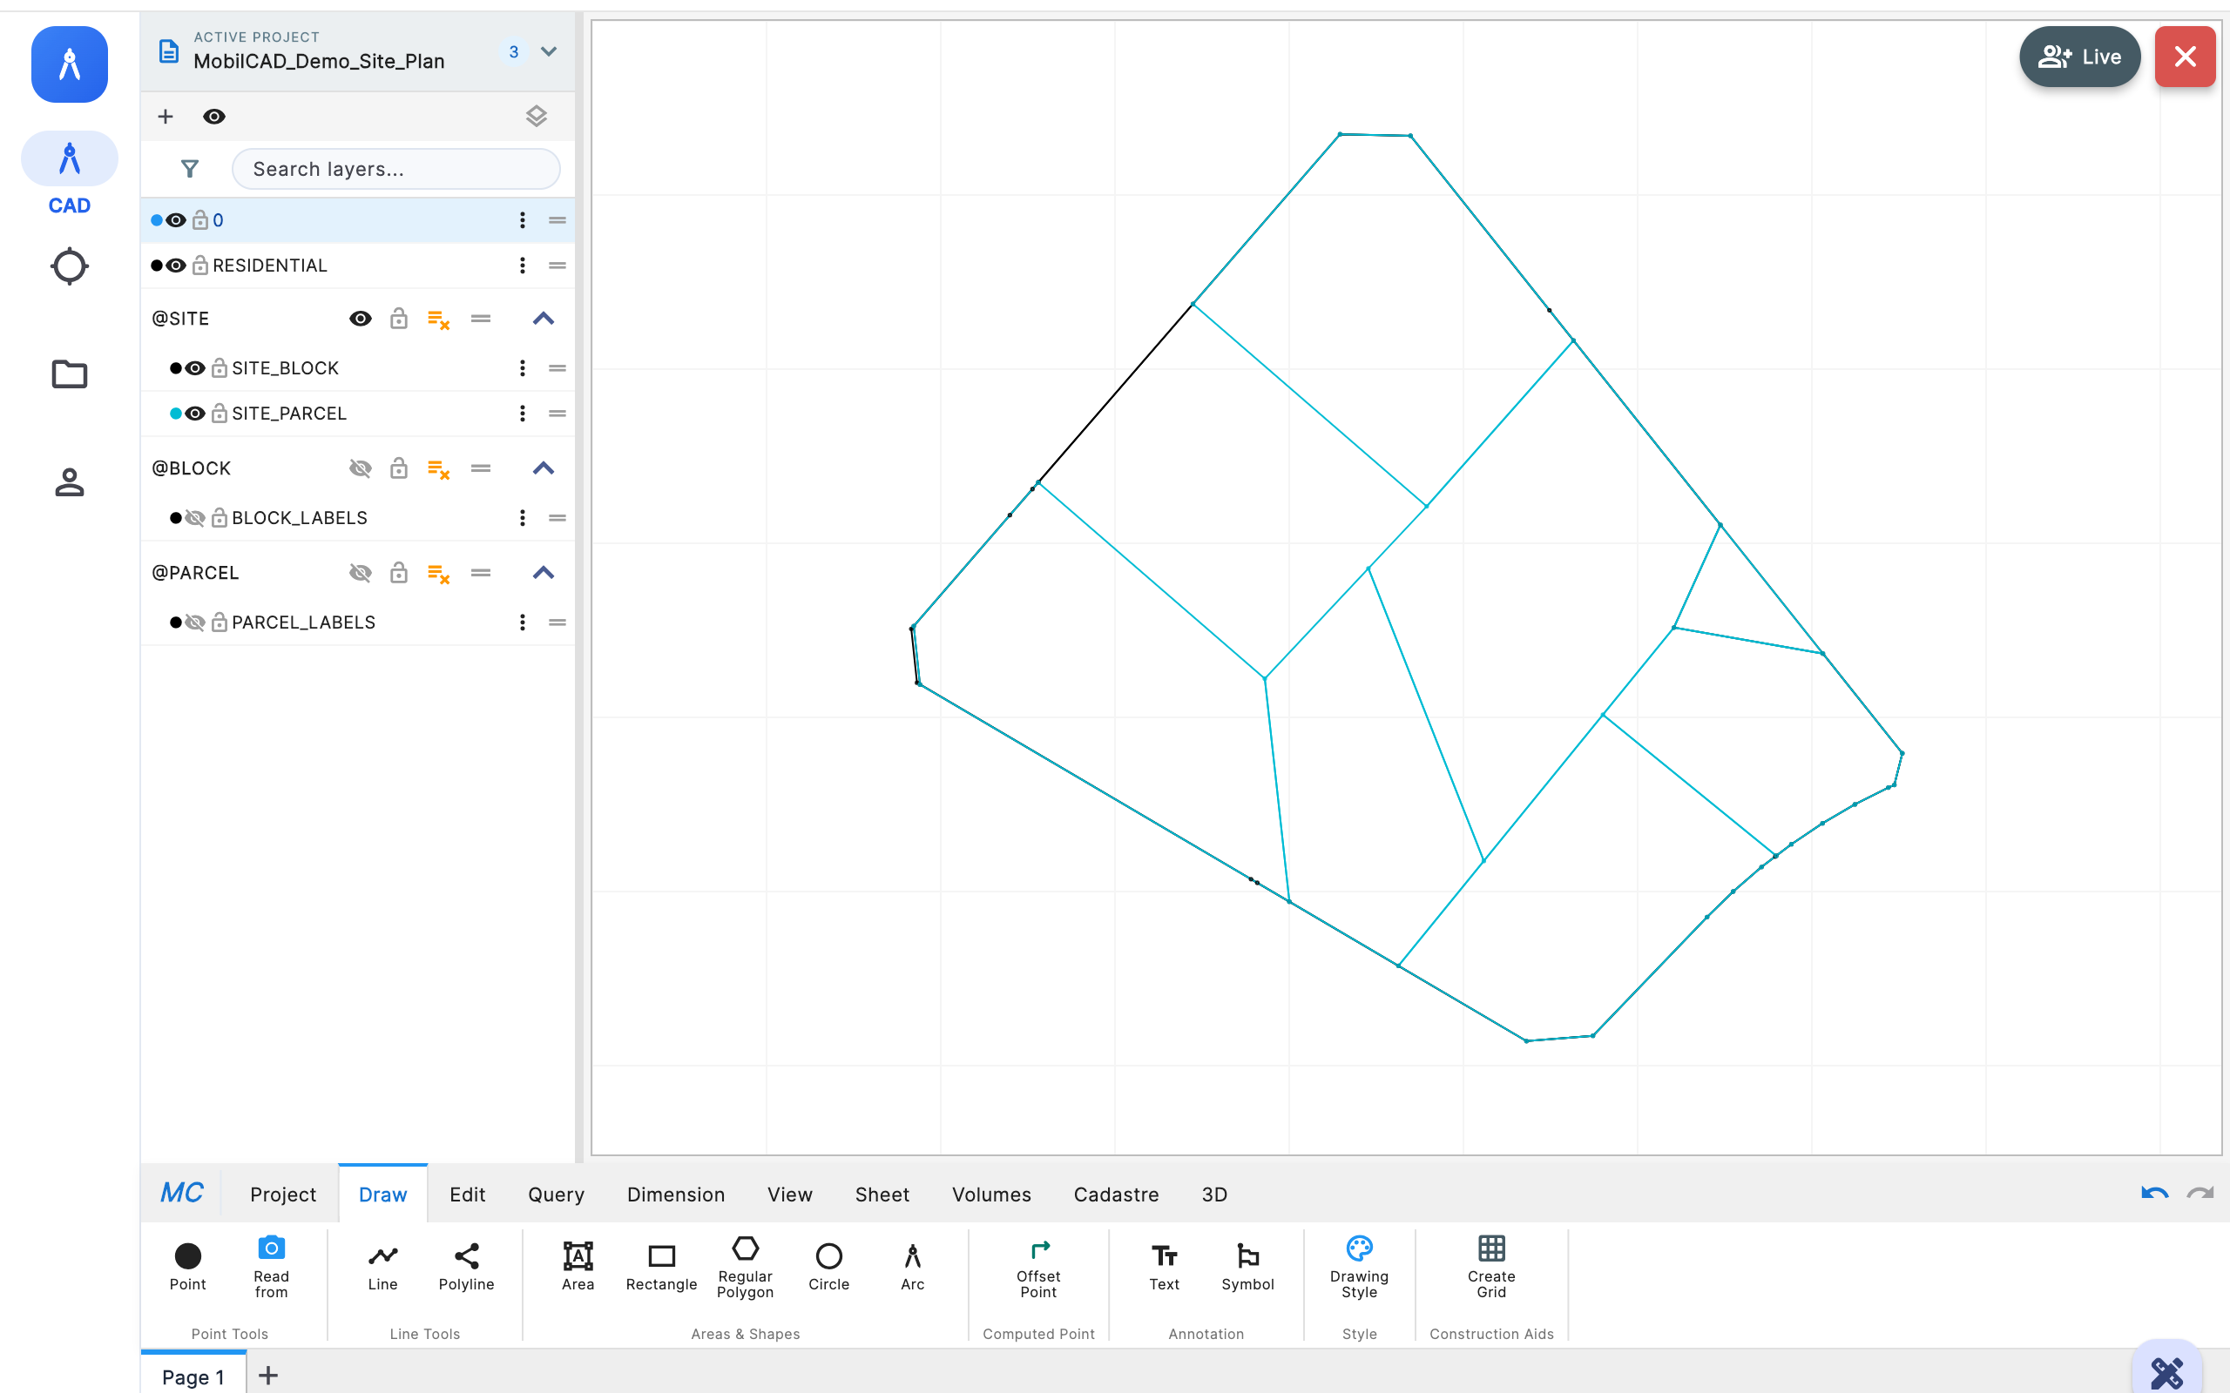This screenshot has height=1393, width=2230.
Task: Select the Polyline tool
Action: pos(466,1267)
